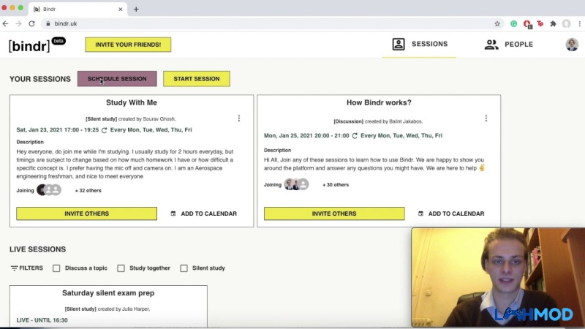Click 'LIVE - UNTIL 16:30' text
Viewport: 585px width, 329px height.
[42, 320]
